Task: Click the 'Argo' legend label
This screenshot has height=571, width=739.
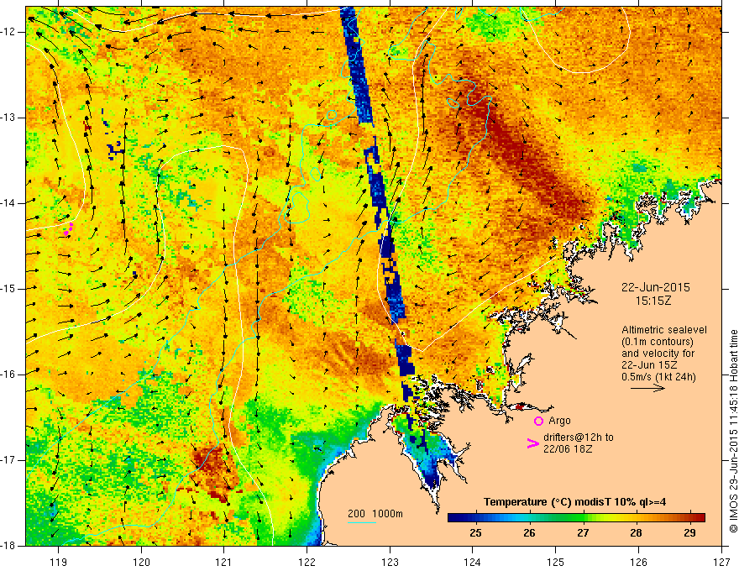Action: (559, 421)
